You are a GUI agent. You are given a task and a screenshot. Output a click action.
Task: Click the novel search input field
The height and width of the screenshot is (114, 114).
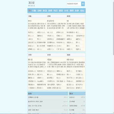coord(74,4)
